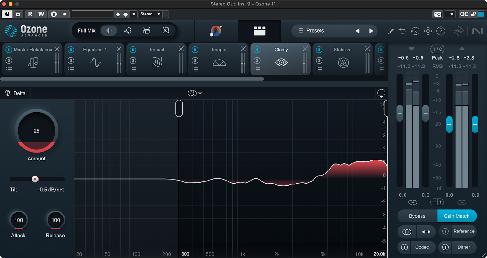The width and height of the screenshot is (487, 258).
Task: Open the module chain view icon
Action: tap(260, 31)
